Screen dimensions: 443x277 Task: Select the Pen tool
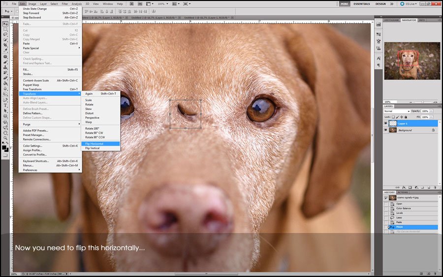click(5, 100)
